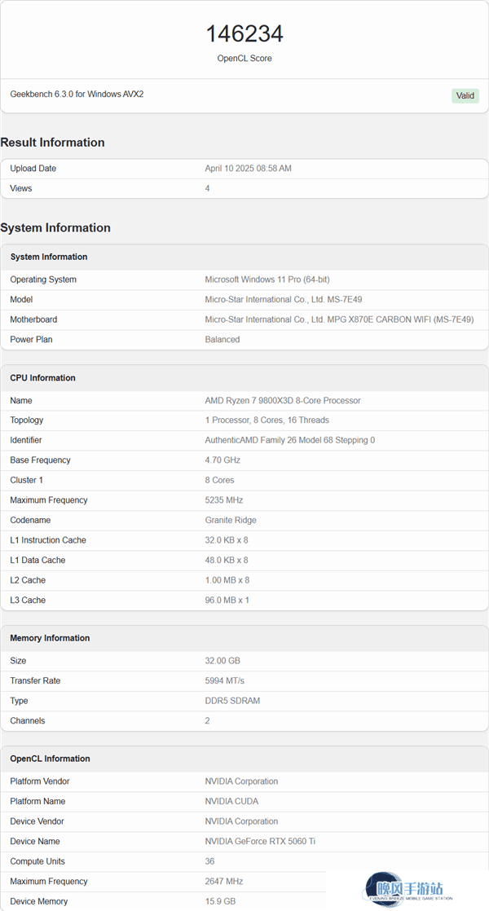Image resolution: width=489 pixels, height=911 pixels.
Task: Click the 4.70 GHz base frequency value
Action: 222,460
